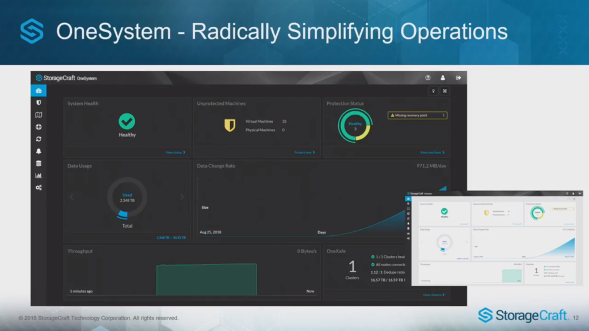Screen dimensions: 589x331
Task: Open the View machines link
Action: pos(432,153)
